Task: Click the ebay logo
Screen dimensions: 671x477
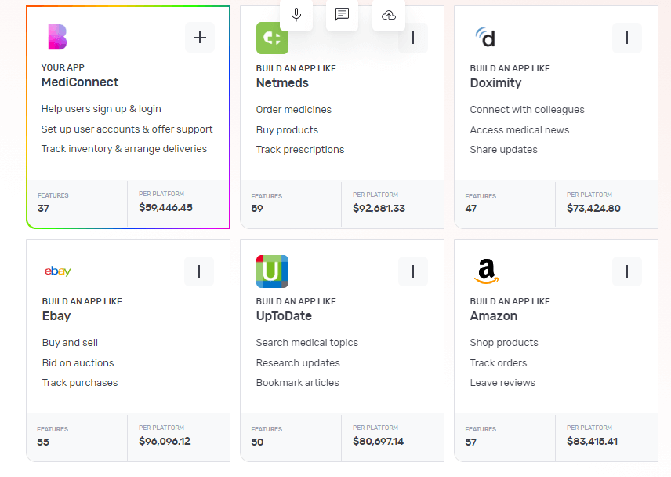Action: tap(58, 271)
